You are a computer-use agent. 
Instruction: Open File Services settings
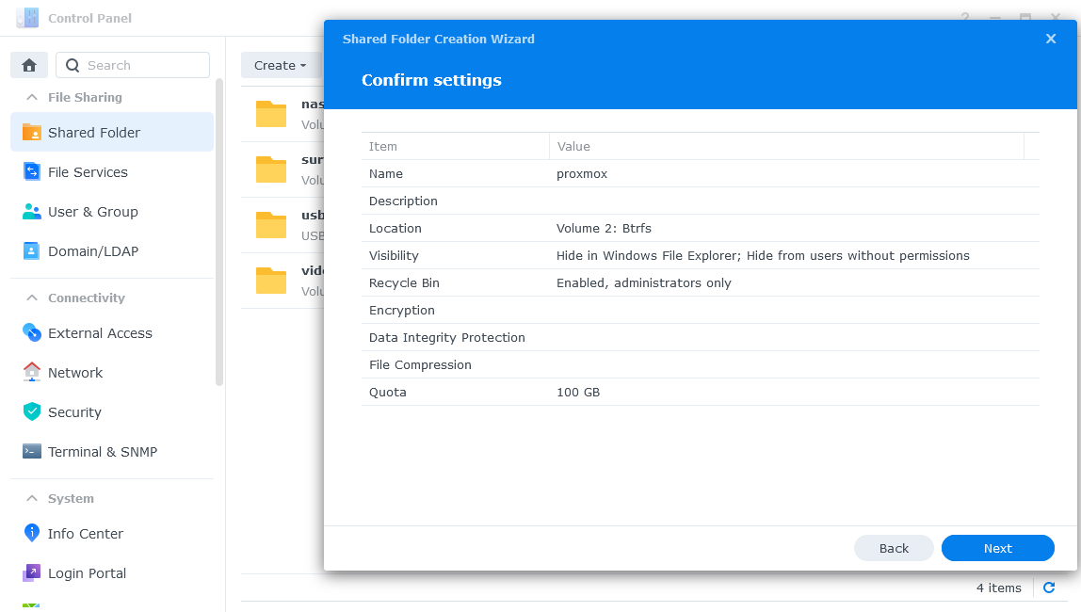tap(88, 172)
